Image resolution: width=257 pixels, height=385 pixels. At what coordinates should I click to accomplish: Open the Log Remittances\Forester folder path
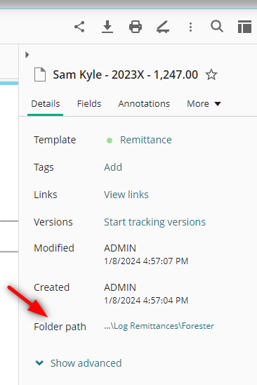[159, 326]
